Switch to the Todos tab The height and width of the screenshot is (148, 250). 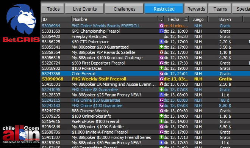point(53,9)
